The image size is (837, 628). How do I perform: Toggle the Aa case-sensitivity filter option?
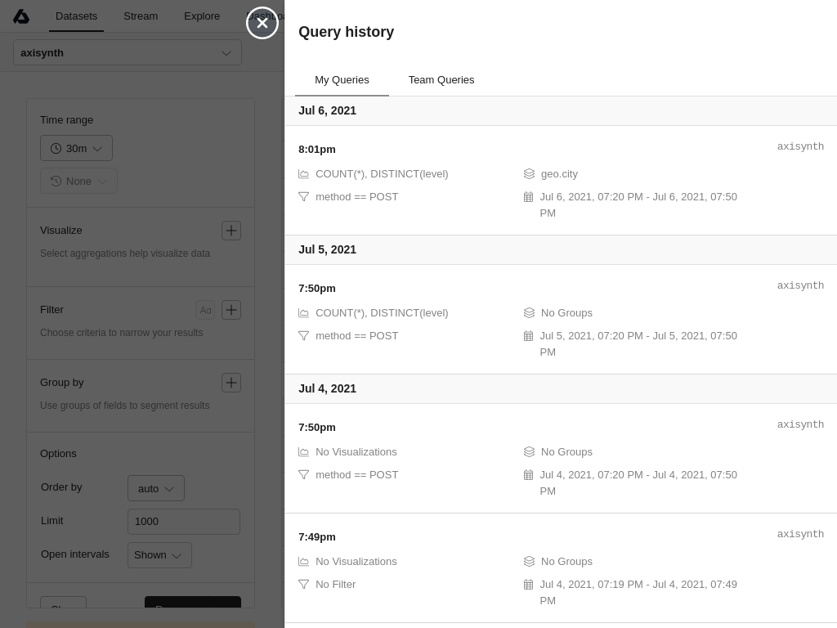[205, 310]
